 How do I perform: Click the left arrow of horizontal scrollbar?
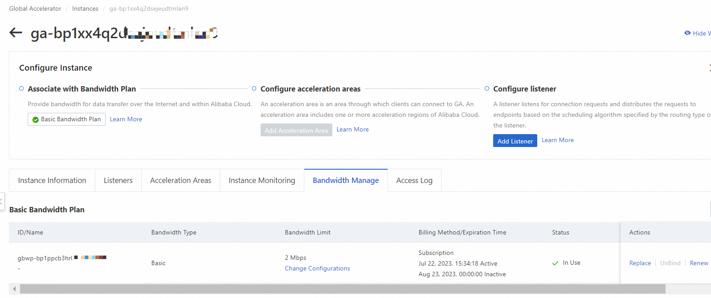14,289
